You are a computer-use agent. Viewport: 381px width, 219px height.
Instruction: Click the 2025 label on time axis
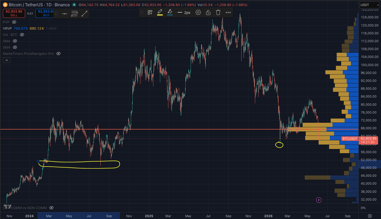coord(149,216)
